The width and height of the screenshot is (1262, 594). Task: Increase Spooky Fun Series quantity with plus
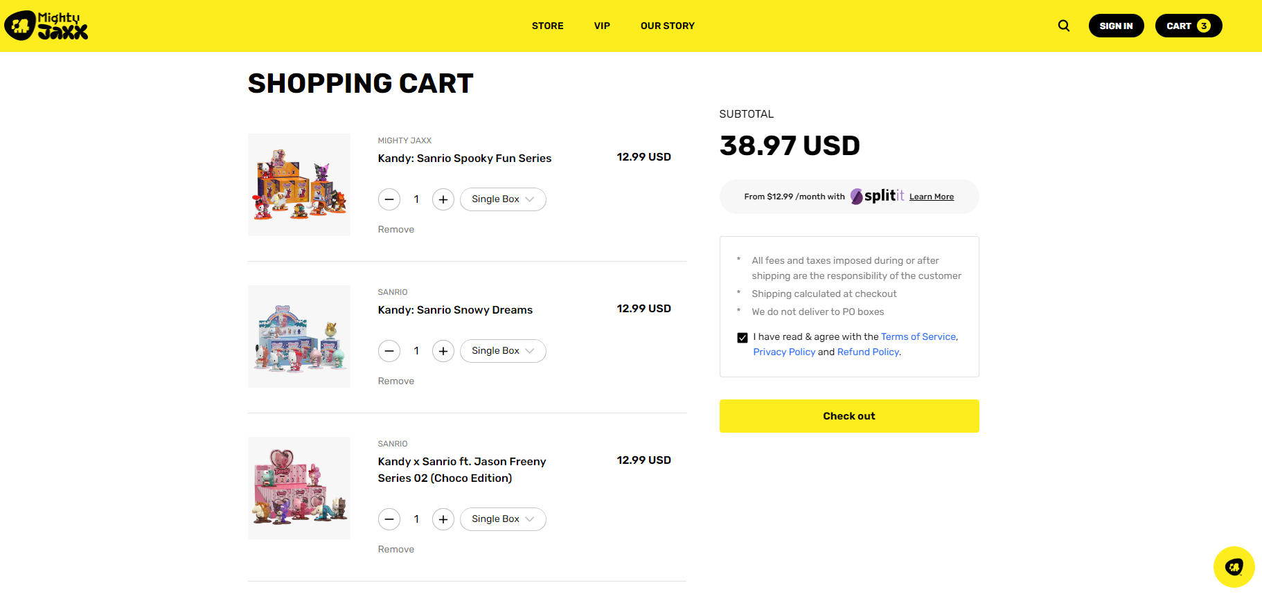443,199
